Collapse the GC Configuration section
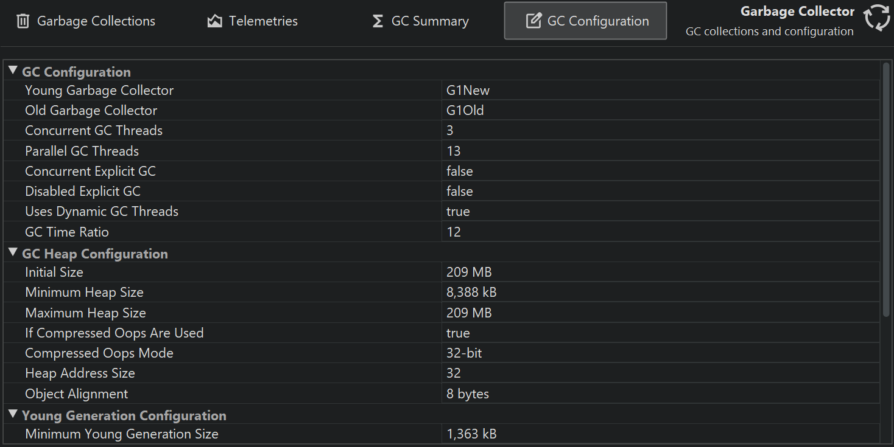The height and width of the screenshot is (447, 894). pyautogui.click(x=13, y=71)
